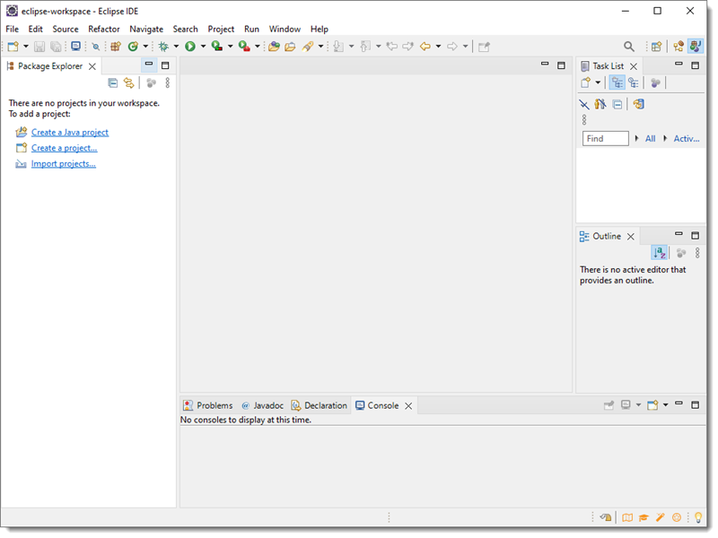Switch to the Declaration tab
718x538 pixels.
pyautogui.click(x=320, y=406)
